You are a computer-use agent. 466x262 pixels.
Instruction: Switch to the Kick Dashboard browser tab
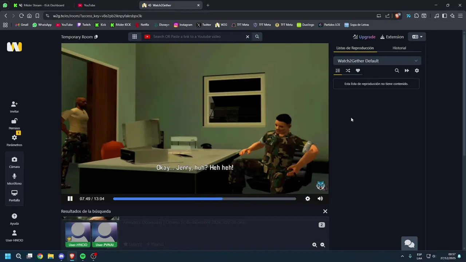(x=42, y=5)
